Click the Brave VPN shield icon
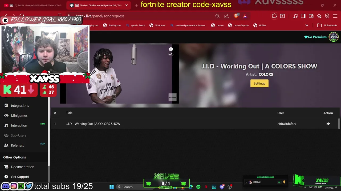341x191 pixels. tap(327, 16)
